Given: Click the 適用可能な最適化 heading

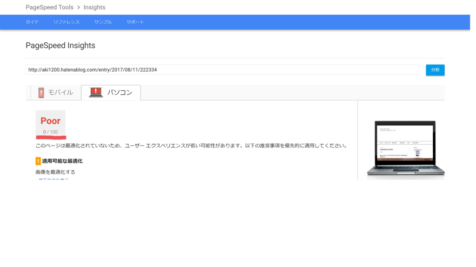Looking at the screenshot, I should 62,161.
